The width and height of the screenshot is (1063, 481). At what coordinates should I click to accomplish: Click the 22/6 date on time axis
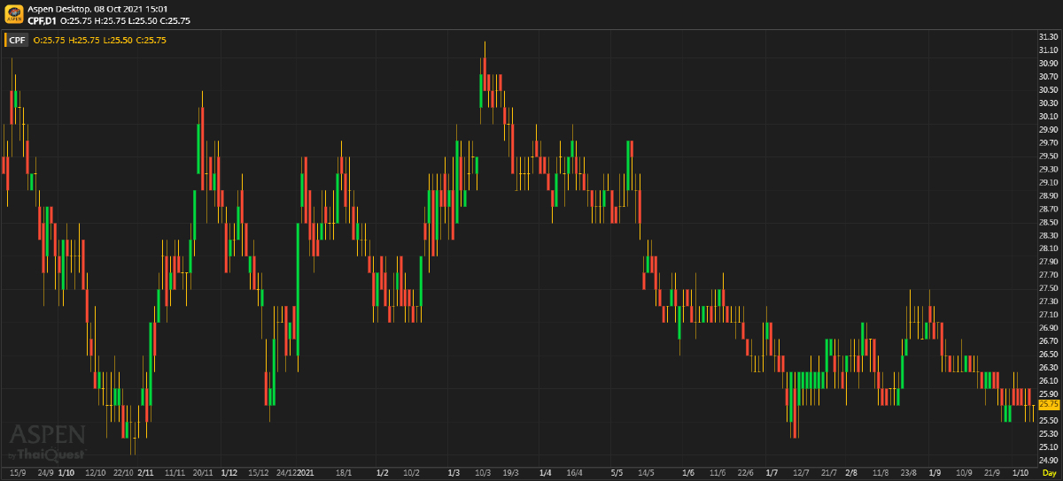(745, 473)
